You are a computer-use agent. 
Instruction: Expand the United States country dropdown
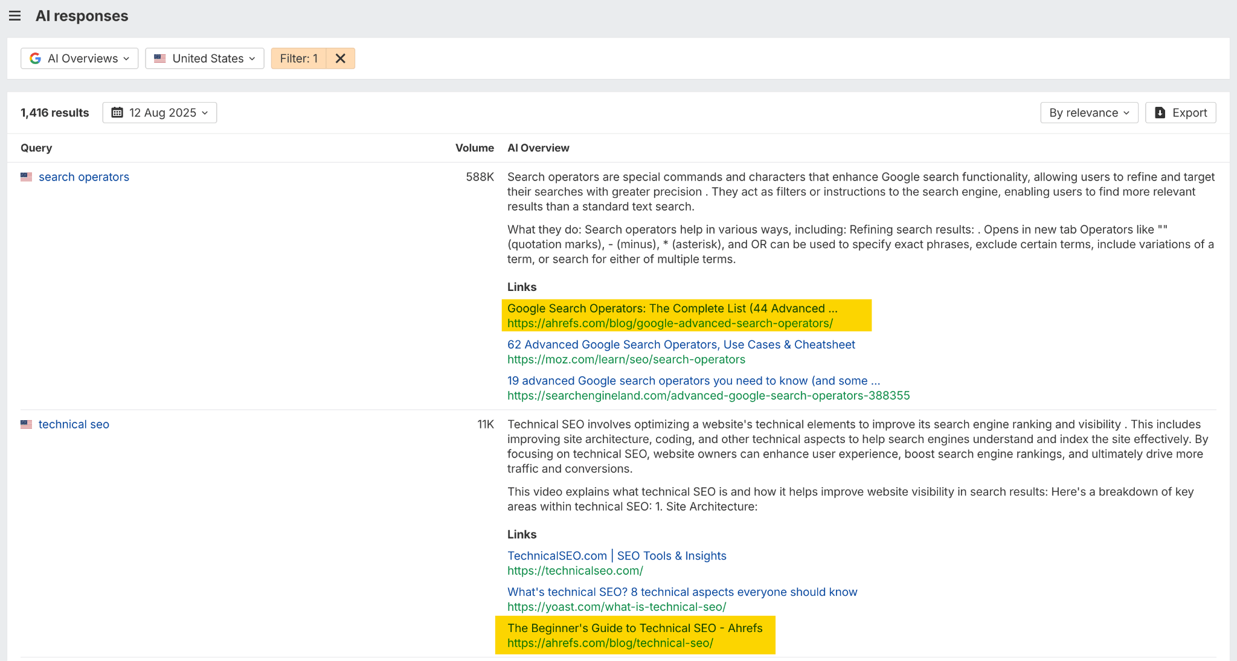pos(204,58)
